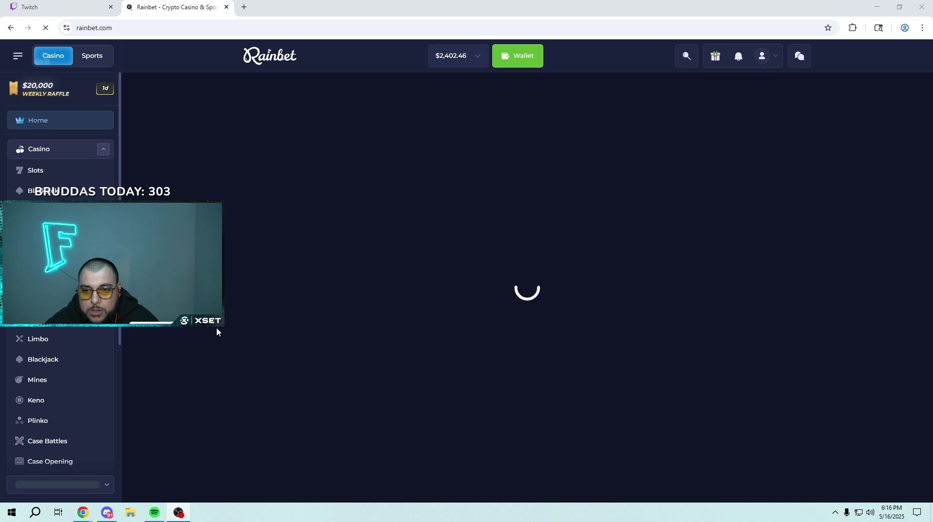Open the notifications bell

pyautogui.click(x=739, y=56)
